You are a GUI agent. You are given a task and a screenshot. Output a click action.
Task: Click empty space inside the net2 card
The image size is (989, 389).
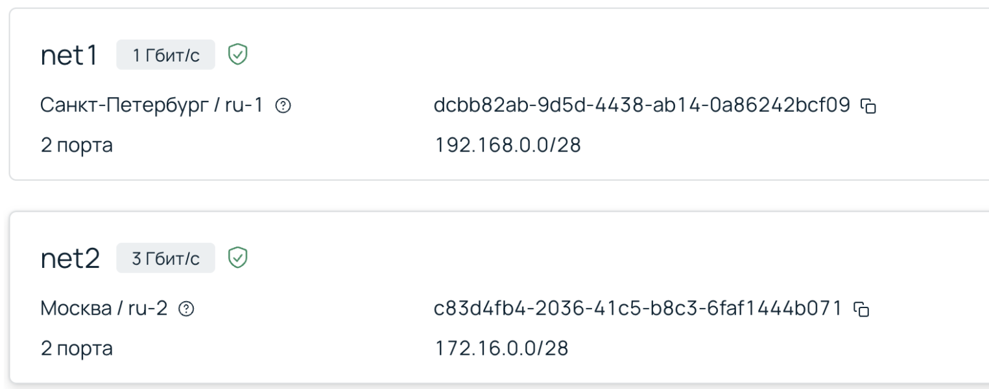click(x=649, y=258)
